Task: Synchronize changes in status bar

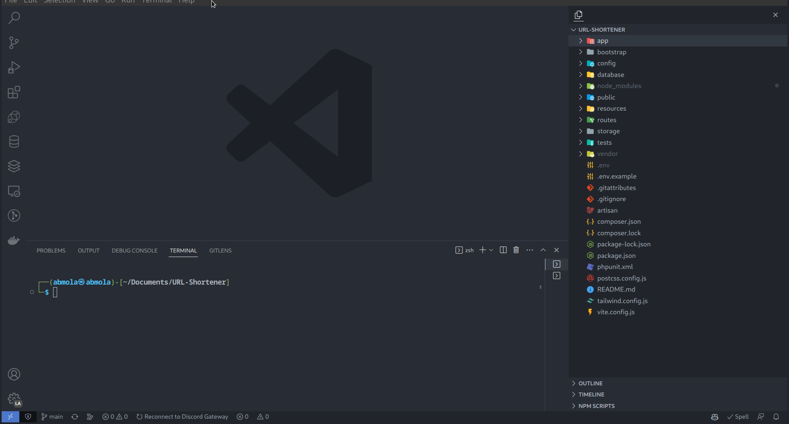Action: (x=75, y=417)
